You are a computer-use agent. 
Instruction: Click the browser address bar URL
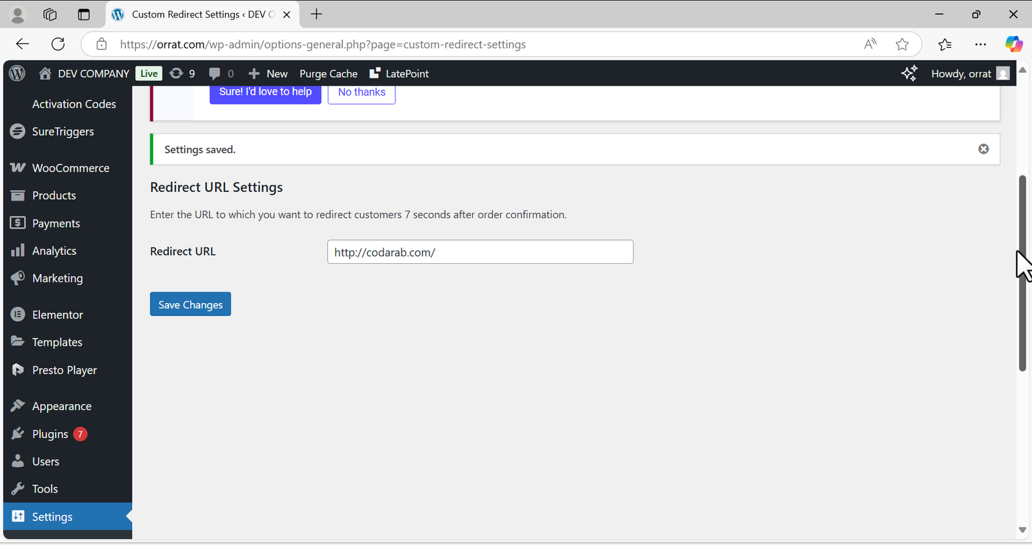click(x=322, y=45)
